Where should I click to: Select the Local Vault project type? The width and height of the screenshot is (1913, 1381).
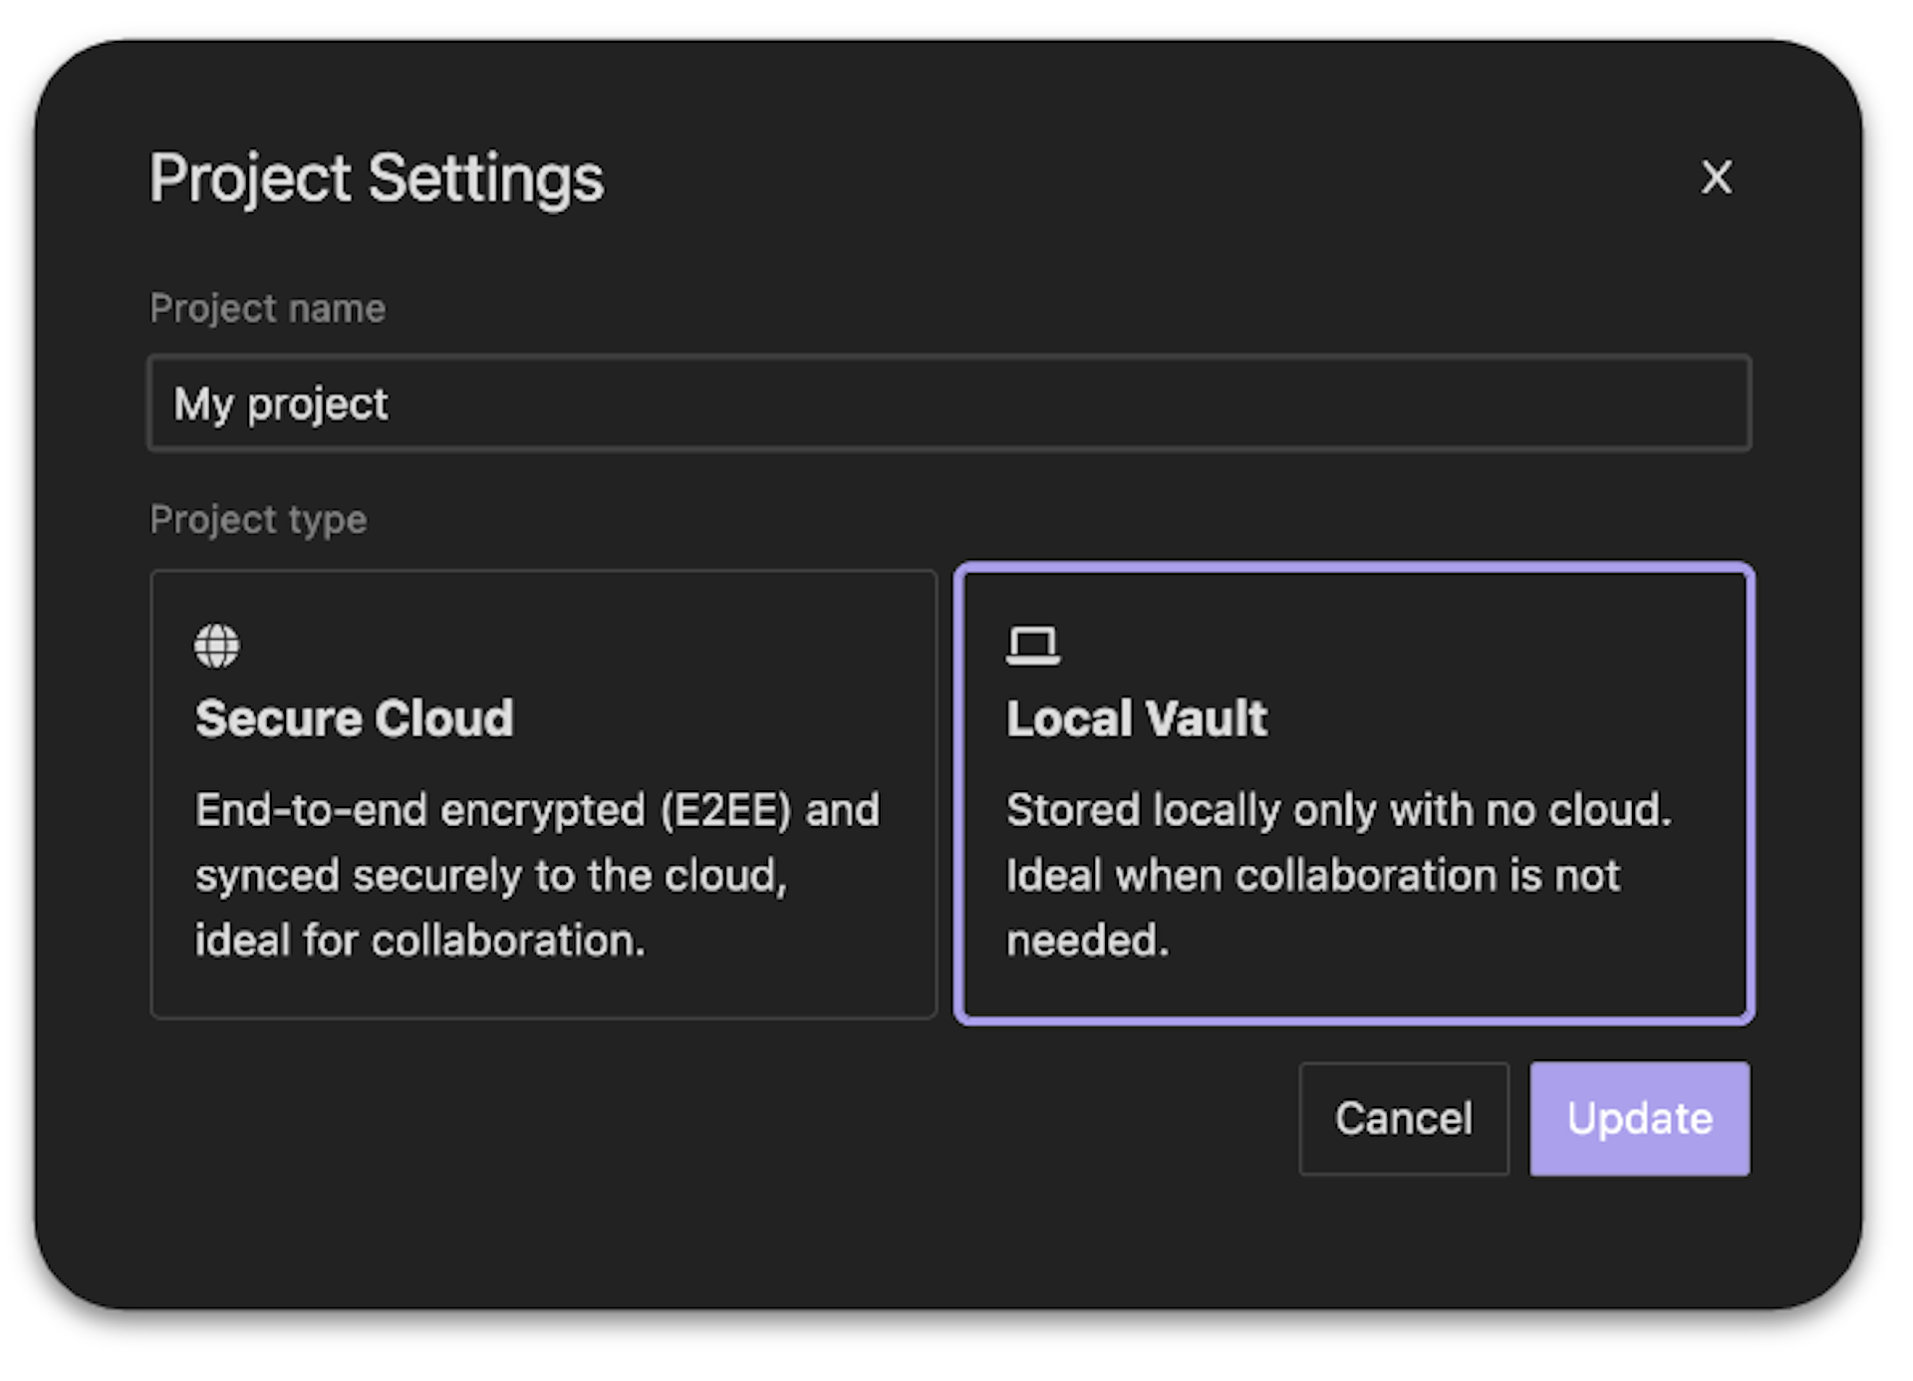tap(1353, 793)
